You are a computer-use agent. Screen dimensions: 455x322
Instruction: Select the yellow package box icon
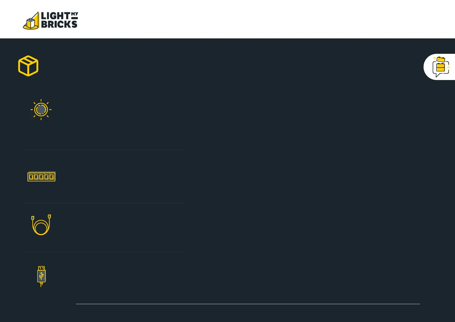click(28, 66)
